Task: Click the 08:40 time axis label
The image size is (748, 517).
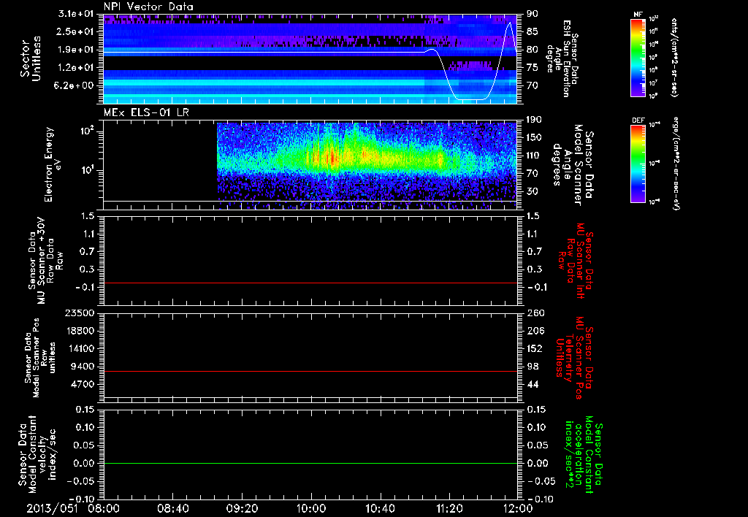Action: click(172, 508)
